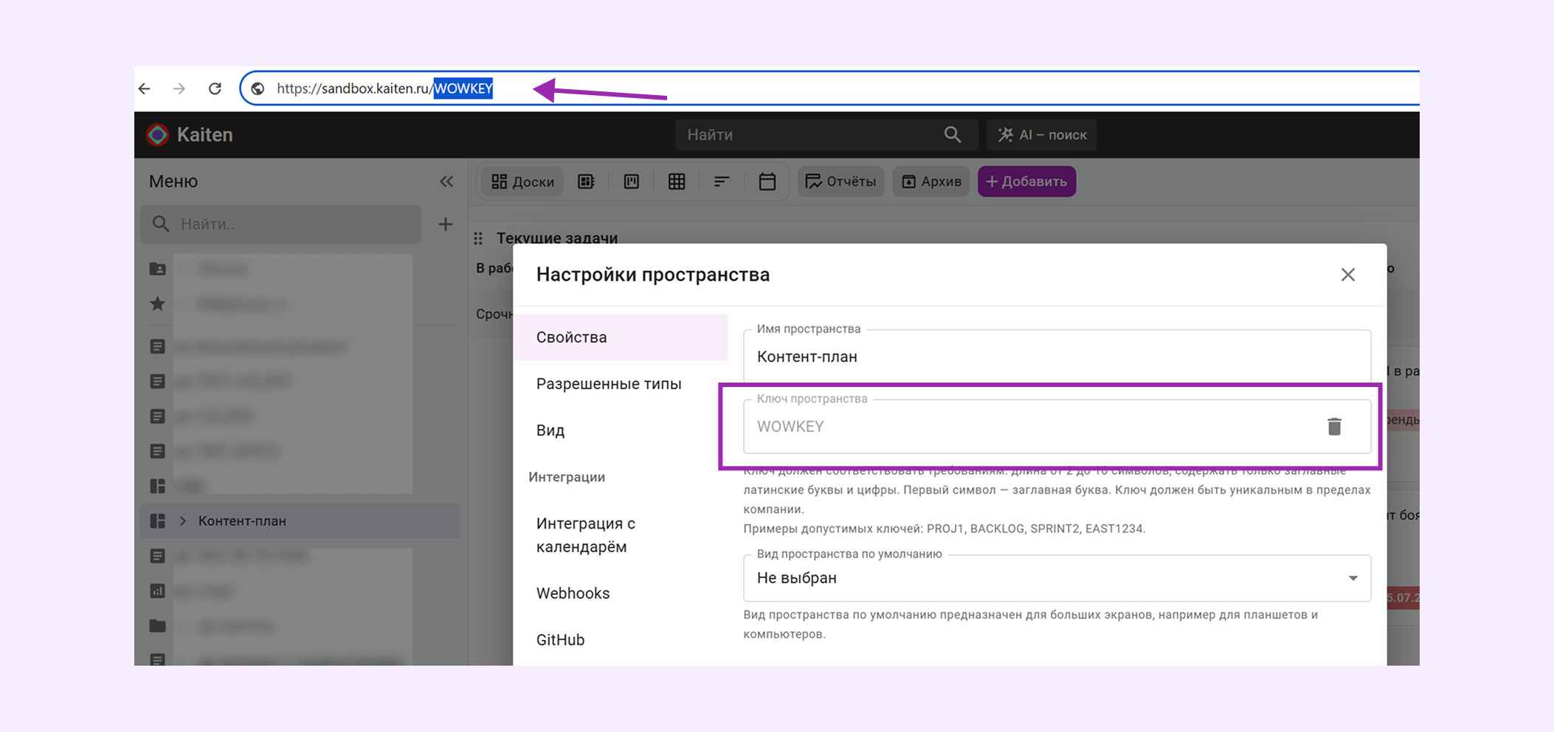
Task: Open the table grid view icon
Action: click(676, 181)
